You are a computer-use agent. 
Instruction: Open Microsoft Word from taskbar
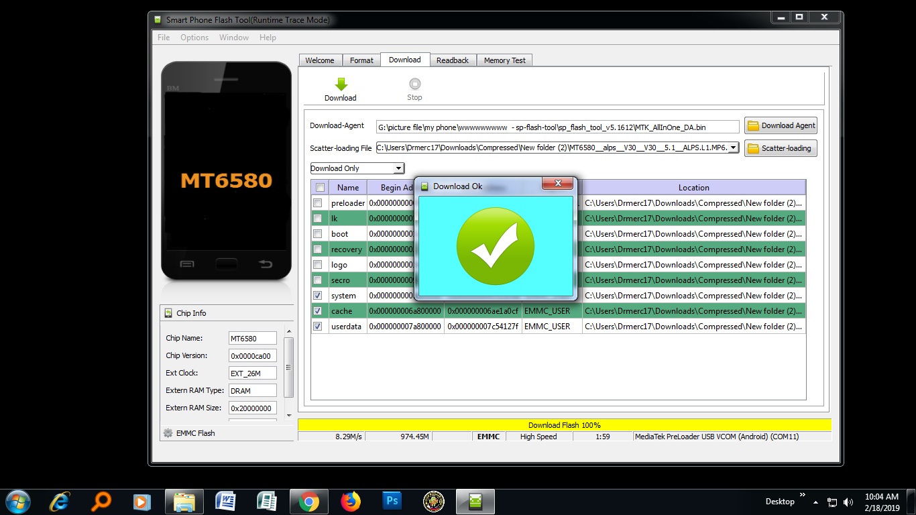tap(225, 501)
